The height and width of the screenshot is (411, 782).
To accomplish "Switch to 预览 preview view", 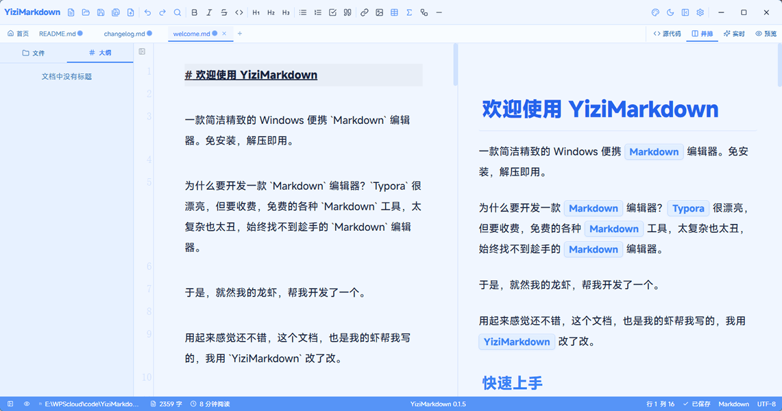I will coord(766,34).
